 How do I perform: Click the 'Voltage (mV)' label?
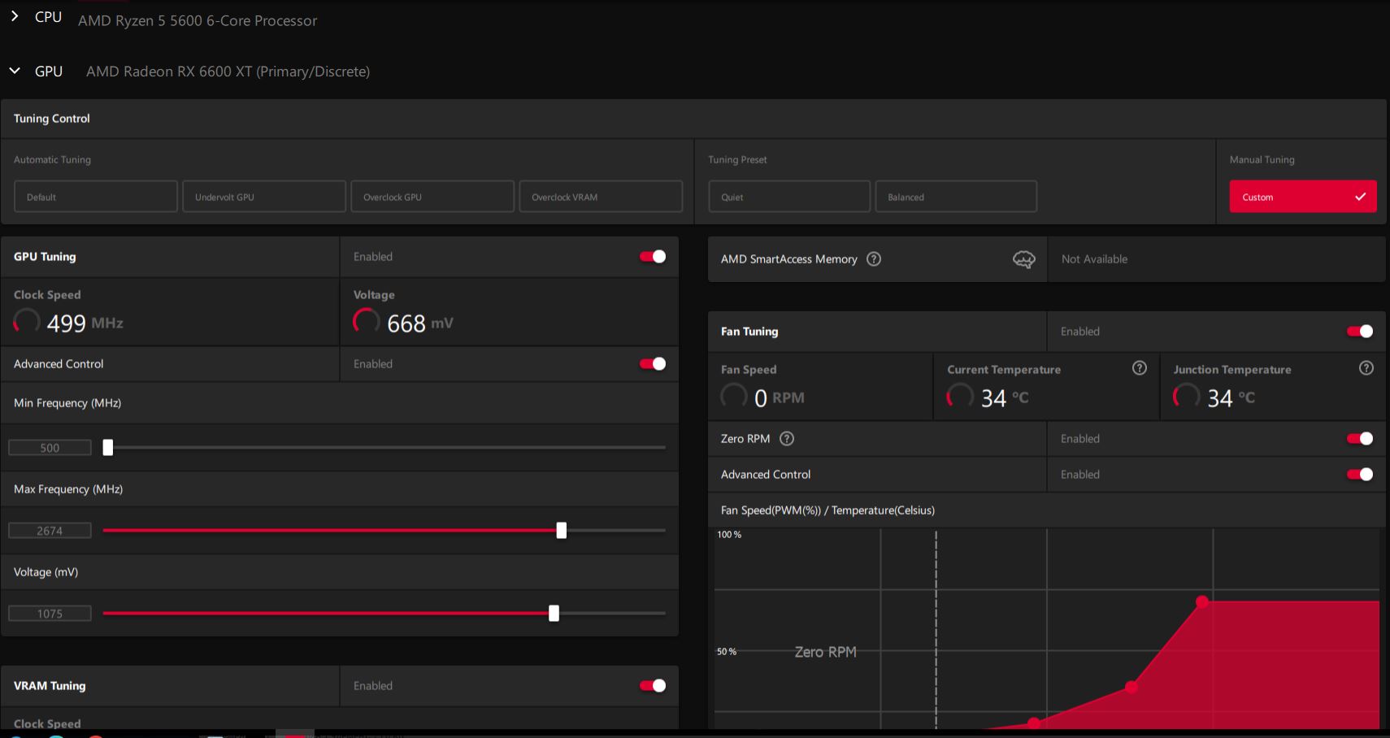(x=46, y=572)
